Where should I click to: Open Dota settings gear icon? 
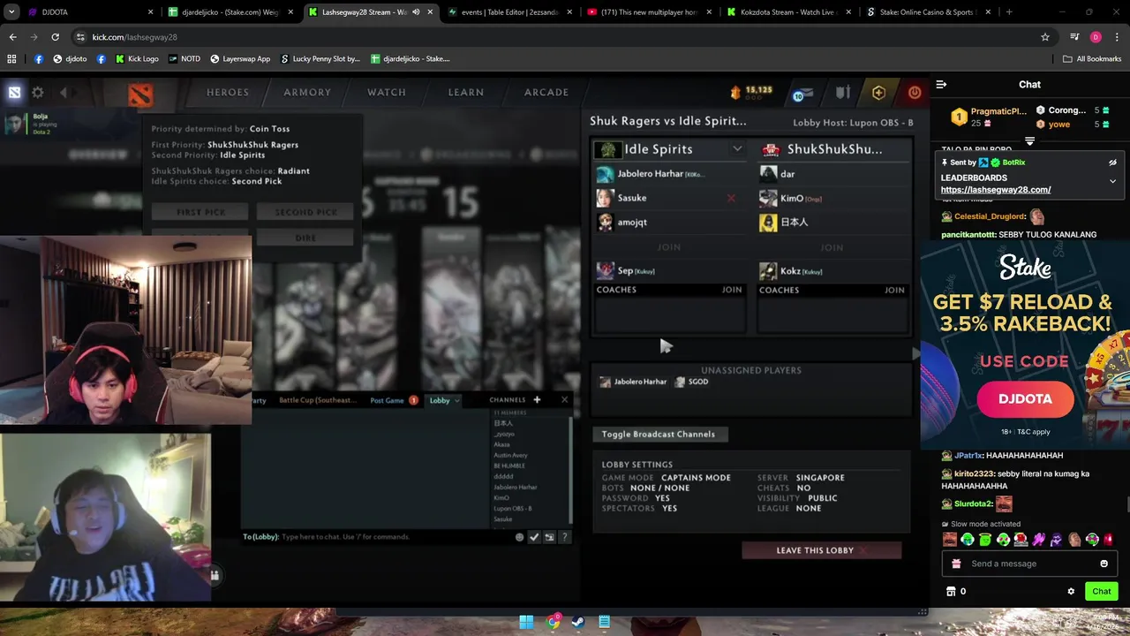(38, 92)
